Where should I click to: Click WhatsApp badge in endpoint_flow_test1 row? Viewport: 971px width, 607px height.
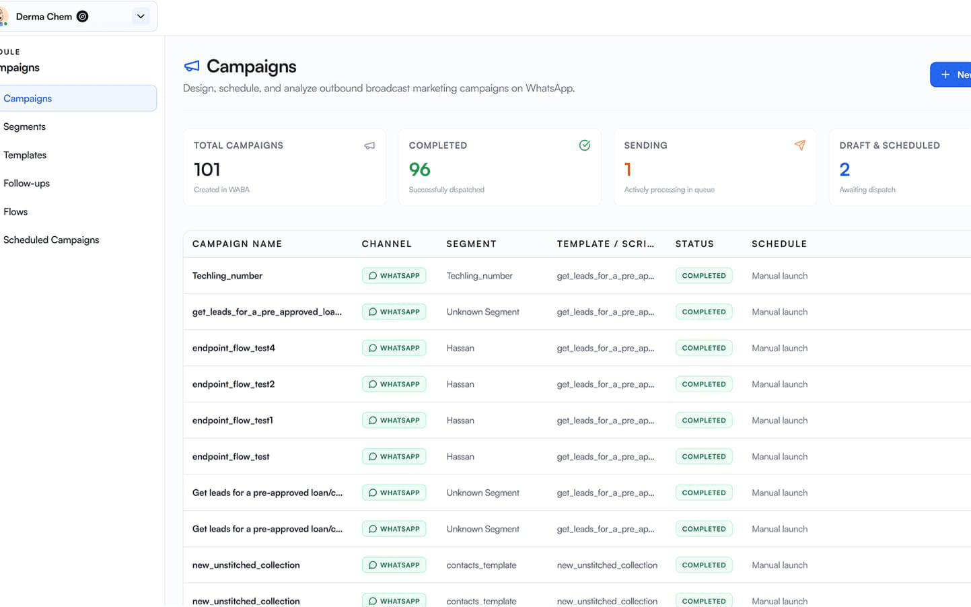click(x=394, y=421)
